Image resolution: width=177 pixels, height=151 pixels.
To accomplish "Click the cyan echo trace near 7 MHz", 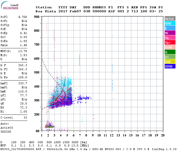I will click(79, 60).
